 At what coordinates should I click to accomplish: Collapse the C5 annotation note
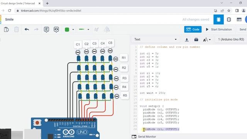coord(110,51)
